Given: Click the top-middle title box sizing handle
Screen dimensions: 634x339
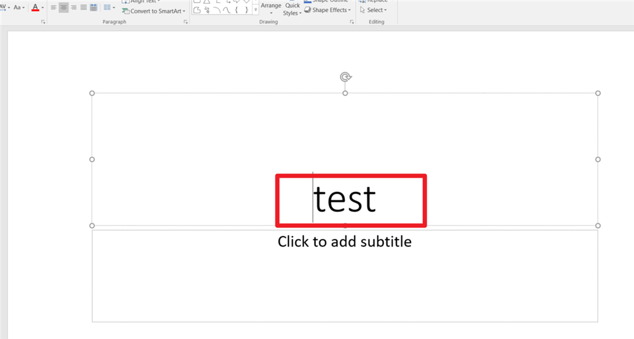Looking at the screenshot, I should 345,94.
